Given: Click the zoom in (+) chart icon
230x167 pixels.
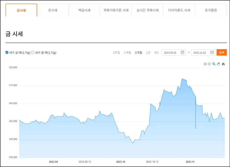Looking at the screenshot, I should point(205,64).
